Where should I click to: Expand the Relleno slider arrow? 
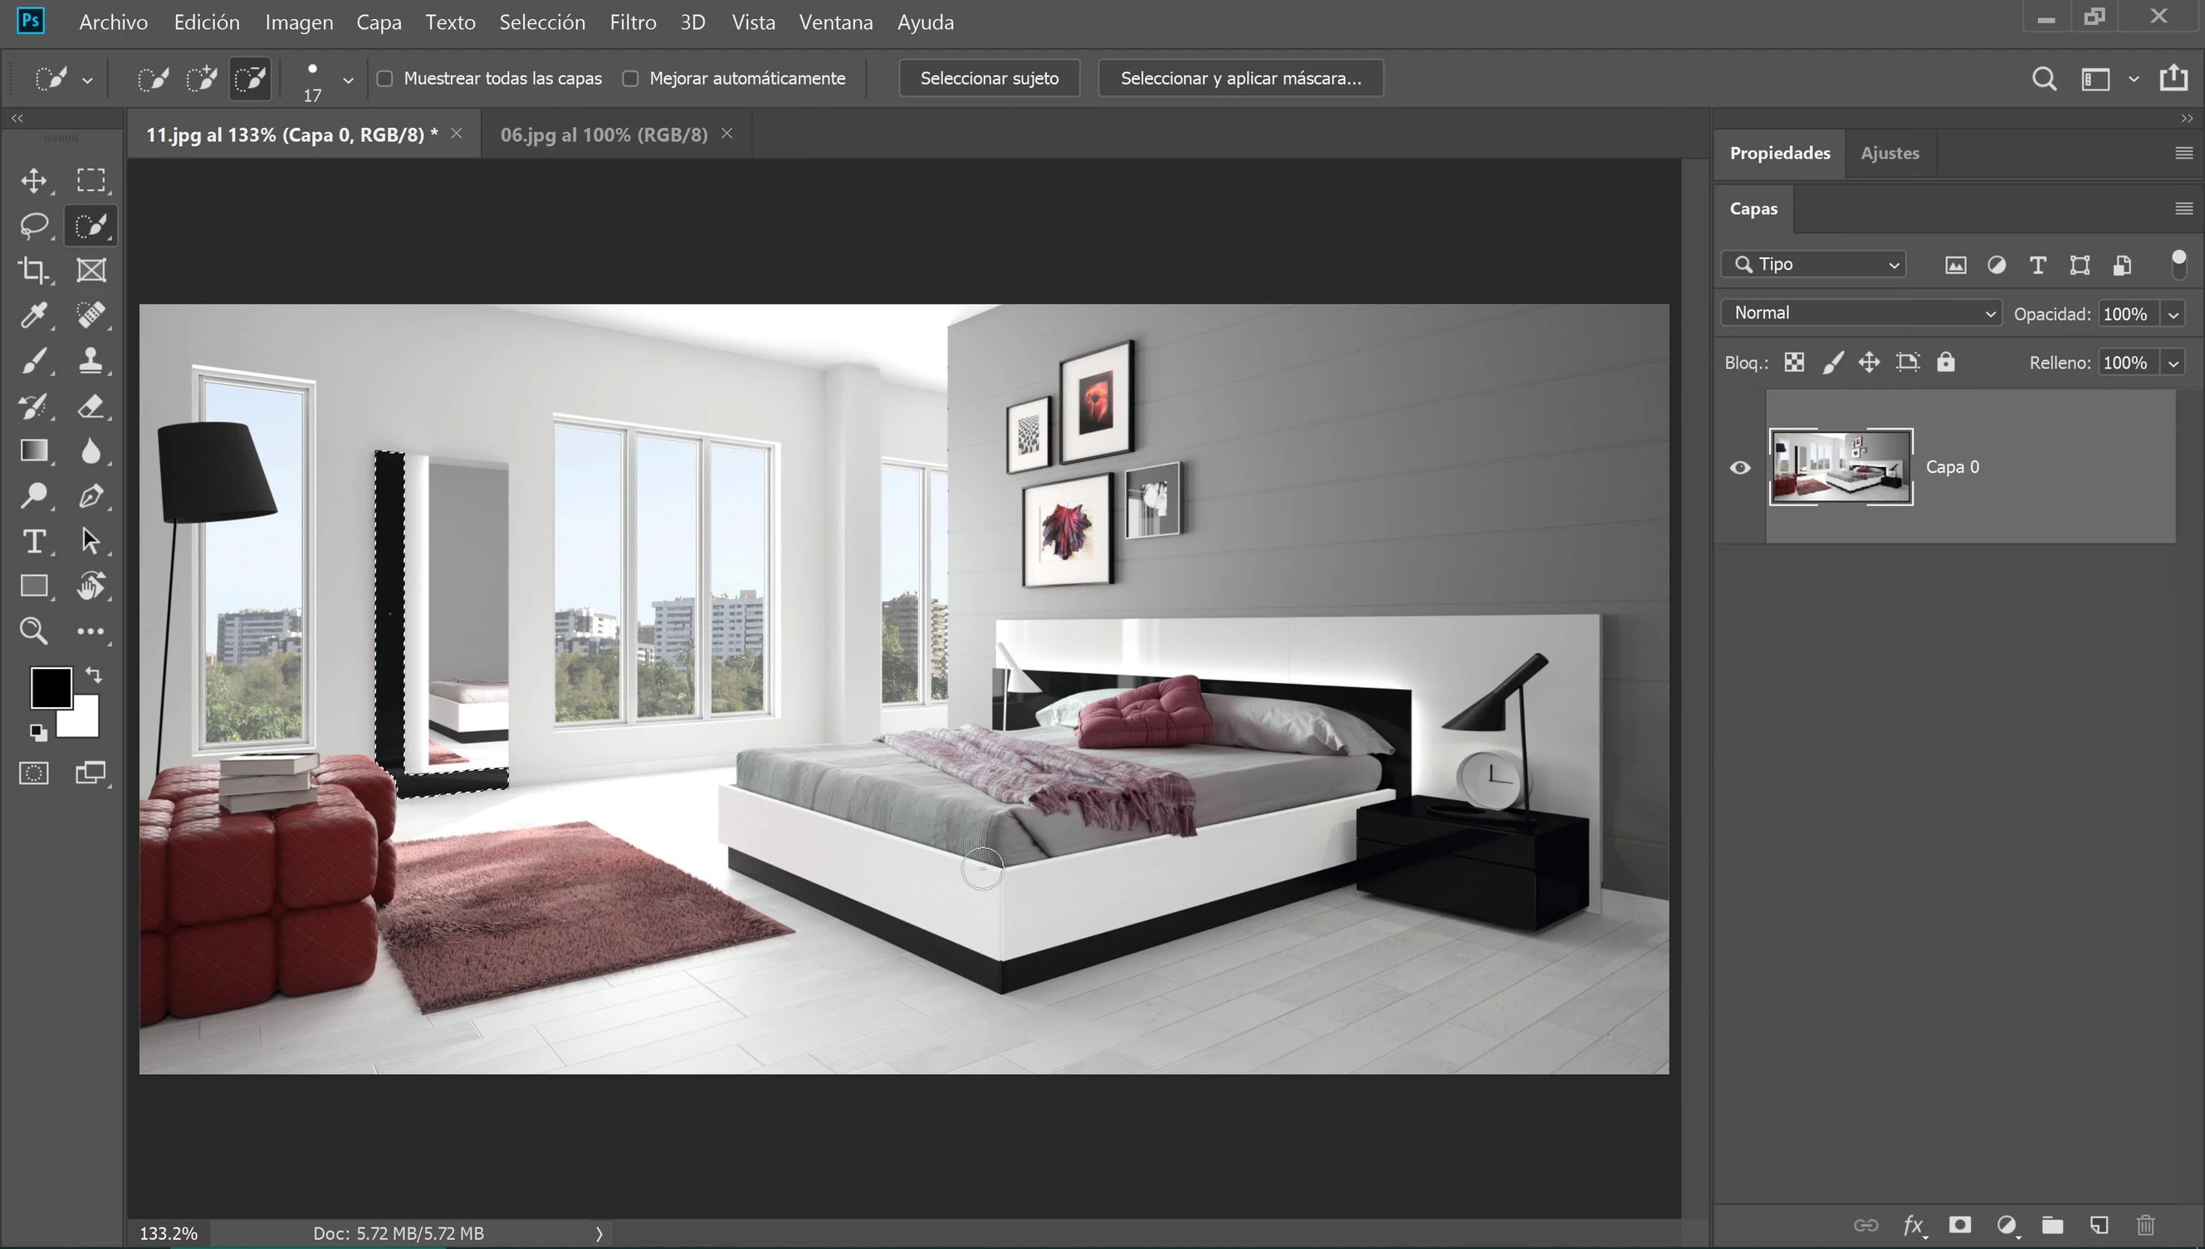pos(2173,363)
